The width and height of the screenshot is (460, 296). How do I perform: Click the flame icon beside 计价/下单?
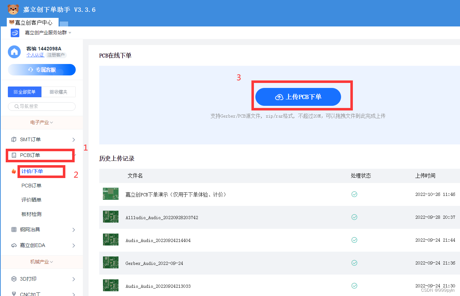14,171
